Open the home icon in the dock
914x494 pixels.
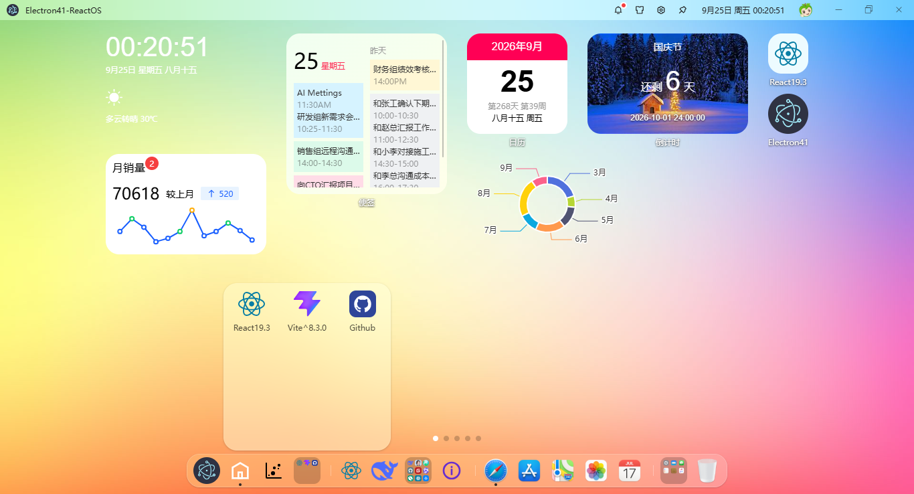click(240, 471)
